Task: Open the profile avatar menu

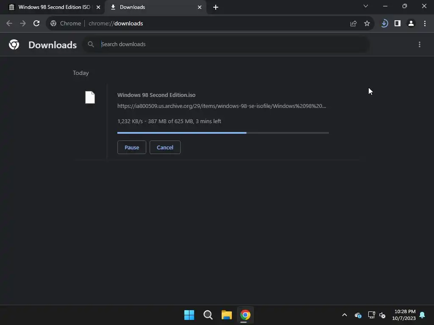Action: click(411, 24)
